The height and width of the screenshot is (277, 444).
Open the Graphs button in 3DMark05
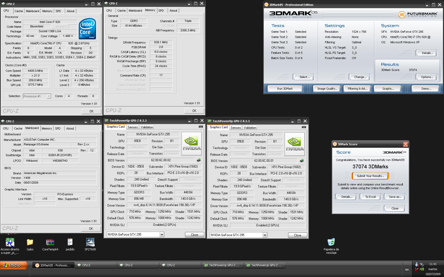click(x=388, y=89)
